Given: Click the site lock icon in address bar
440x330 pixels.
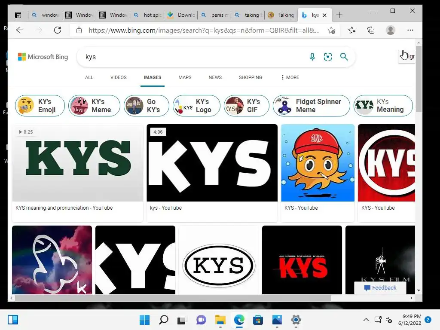Looking at the screenshot, I should pyautogui.click(x=79, y=30).
